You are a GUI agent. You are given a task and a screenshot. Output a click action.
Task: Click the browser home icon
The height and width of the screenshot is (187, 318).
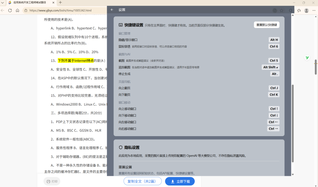point(17,10)
